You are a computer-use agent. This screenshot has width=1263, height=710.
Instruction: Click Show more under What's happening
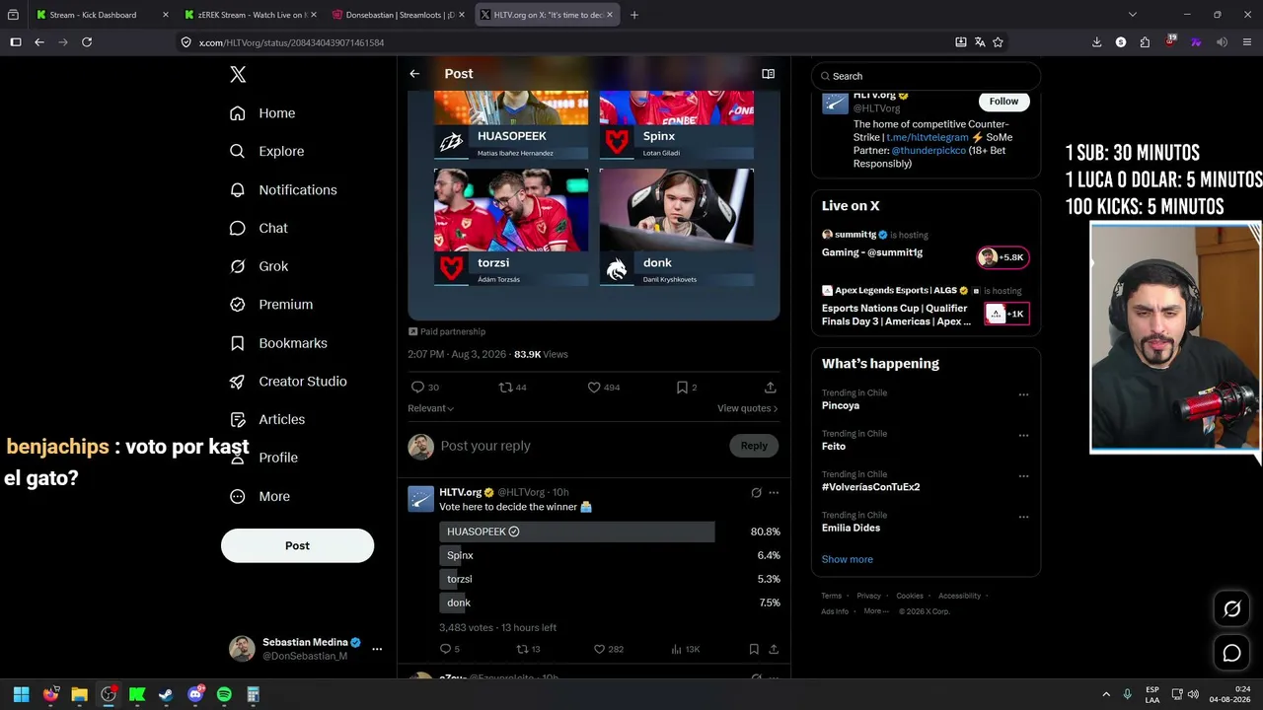coord(847,559)
